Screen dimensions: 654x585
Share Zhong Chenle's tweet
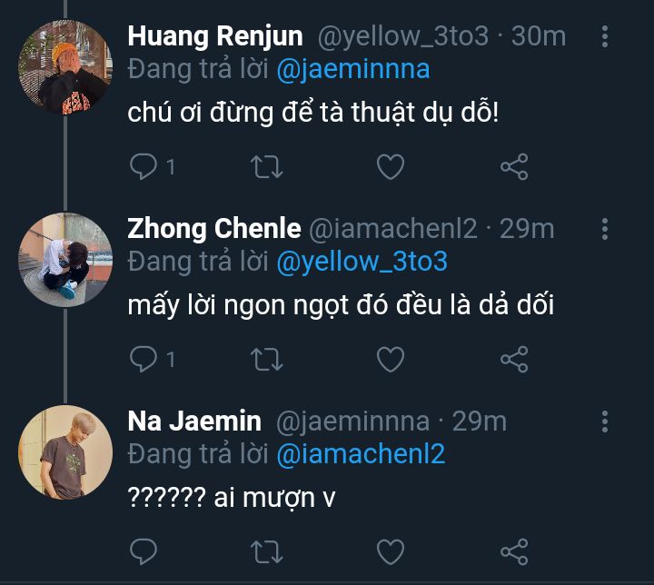pyautogui.click(x=514, y=360)
